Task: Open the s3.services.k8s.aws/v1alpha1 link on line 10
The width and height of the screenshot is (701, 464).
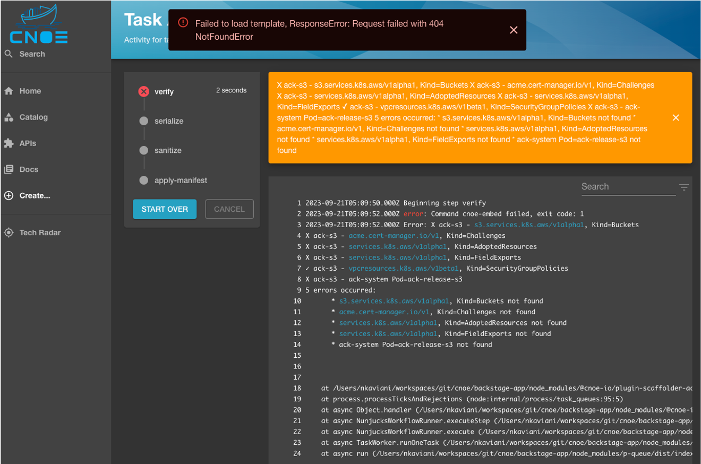Action: pos(395,301)
